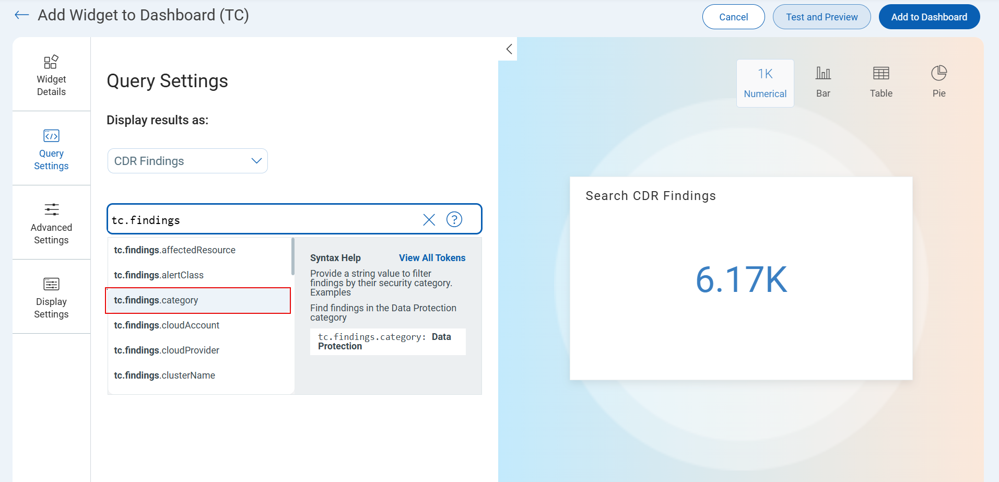Clear the query with the X icon
Viewport: 999px width, 482px height.
[x=429, y=220]
